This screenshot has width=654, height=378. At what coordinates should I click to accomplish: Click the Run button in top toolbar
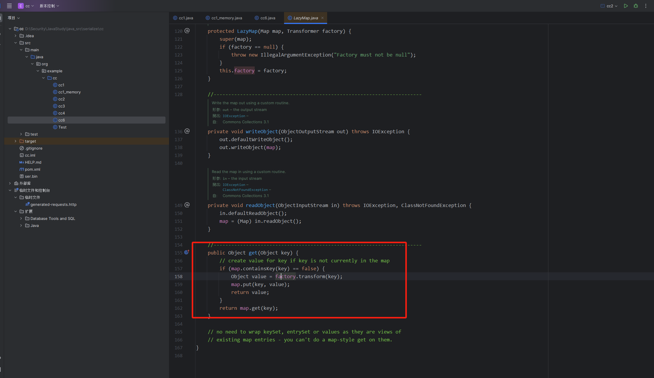[626, 6]
